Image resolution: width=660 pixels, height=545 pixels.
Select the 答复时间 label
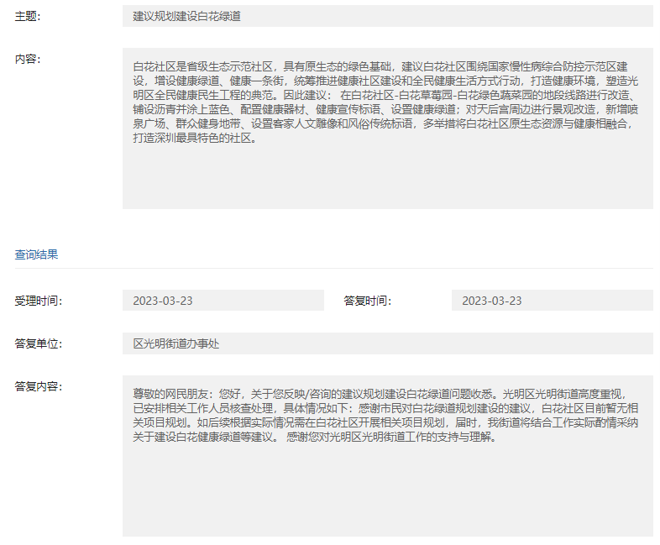click(x=367, y=301)
